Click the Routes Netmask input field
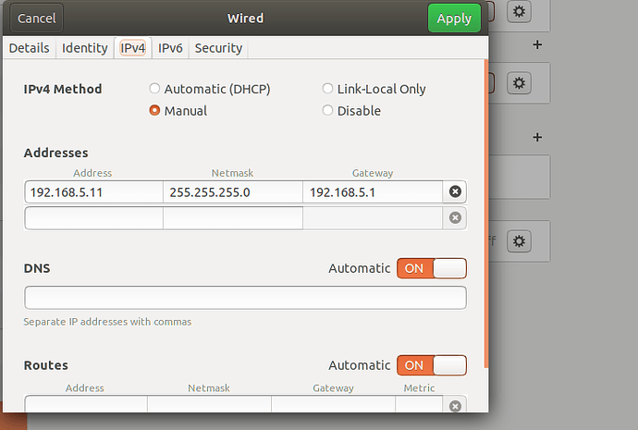 pos(210,404)
